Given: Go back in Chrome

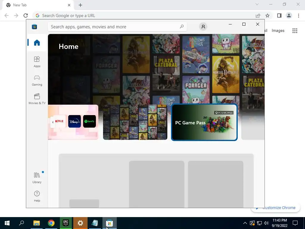Looking at the screenshot, I should tap(7, 16).
